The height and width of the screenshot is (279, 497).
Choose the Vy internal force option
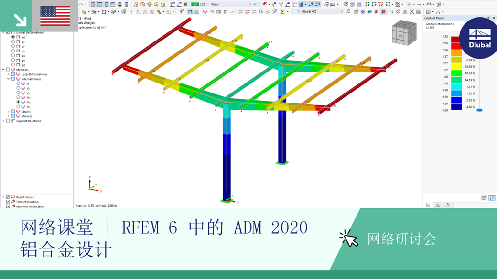(18, 88)
